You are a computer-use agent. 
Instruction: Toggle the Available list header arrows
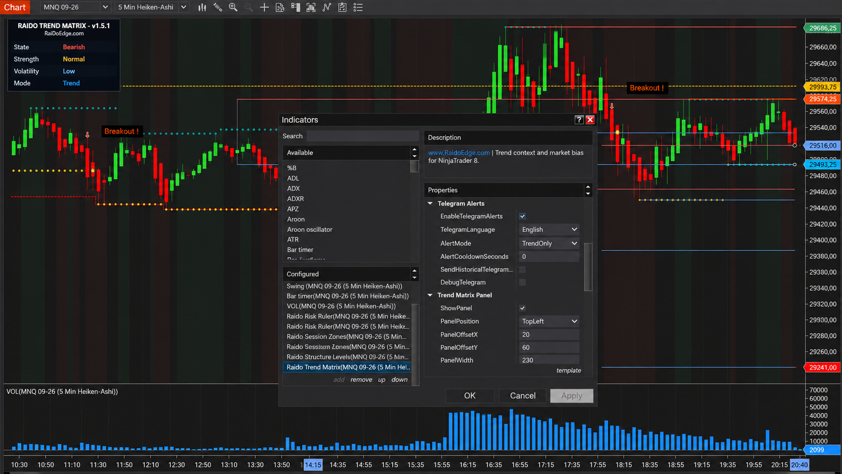click(x=414, y=153)
